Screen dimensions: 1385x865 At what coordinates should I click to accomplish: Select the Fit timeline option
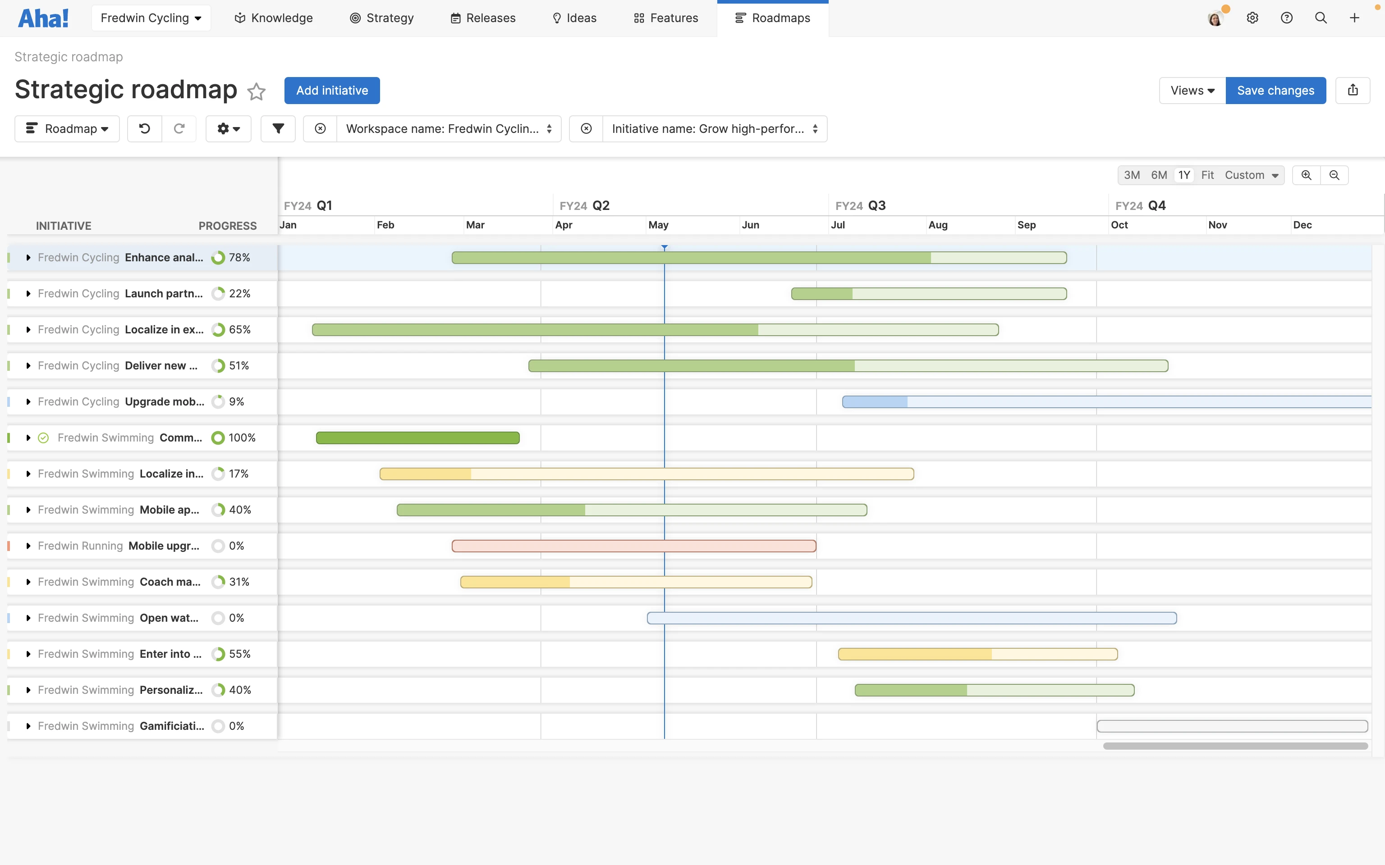click(x=1207, y=175)
